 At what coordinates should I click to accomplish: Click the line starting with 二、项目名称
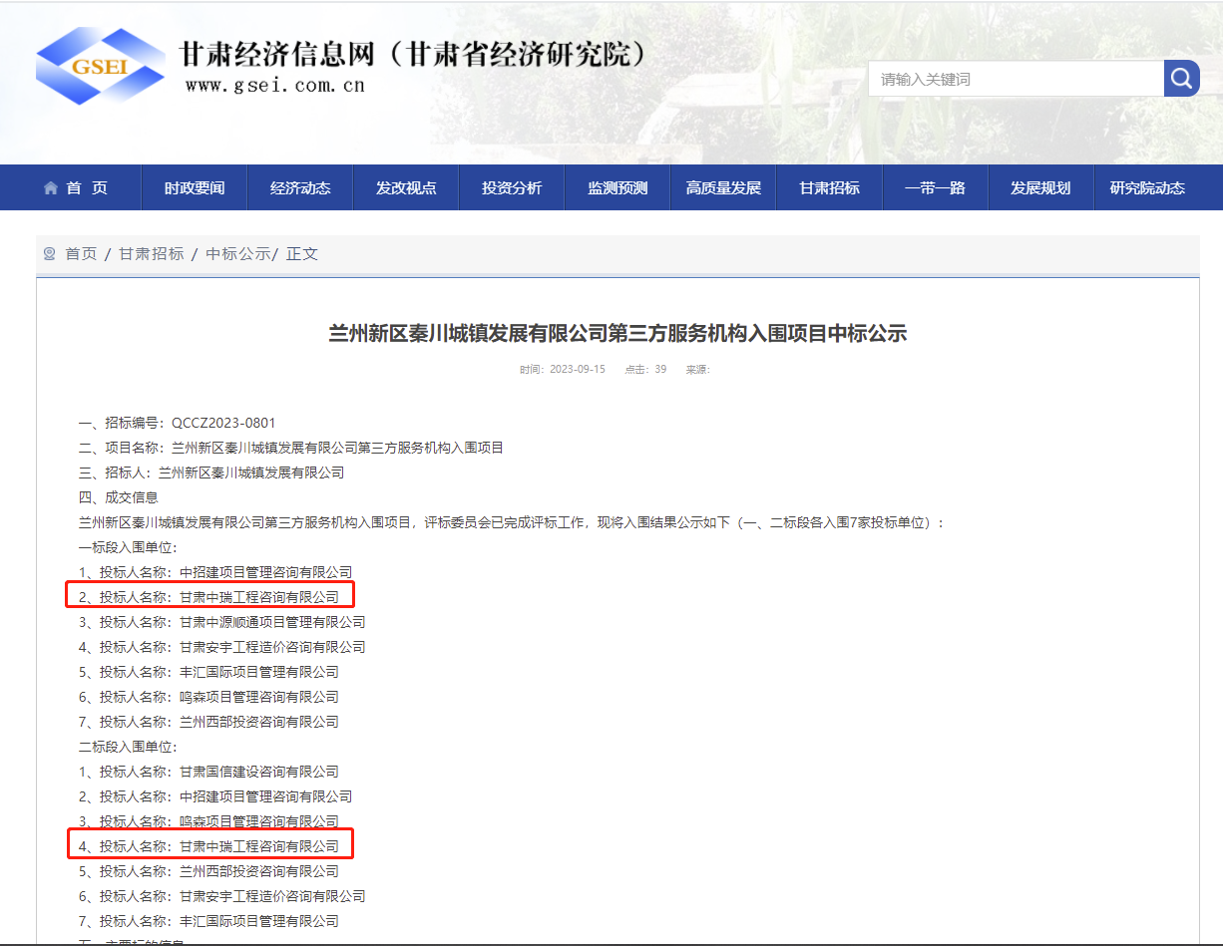(x=291, y=448)
